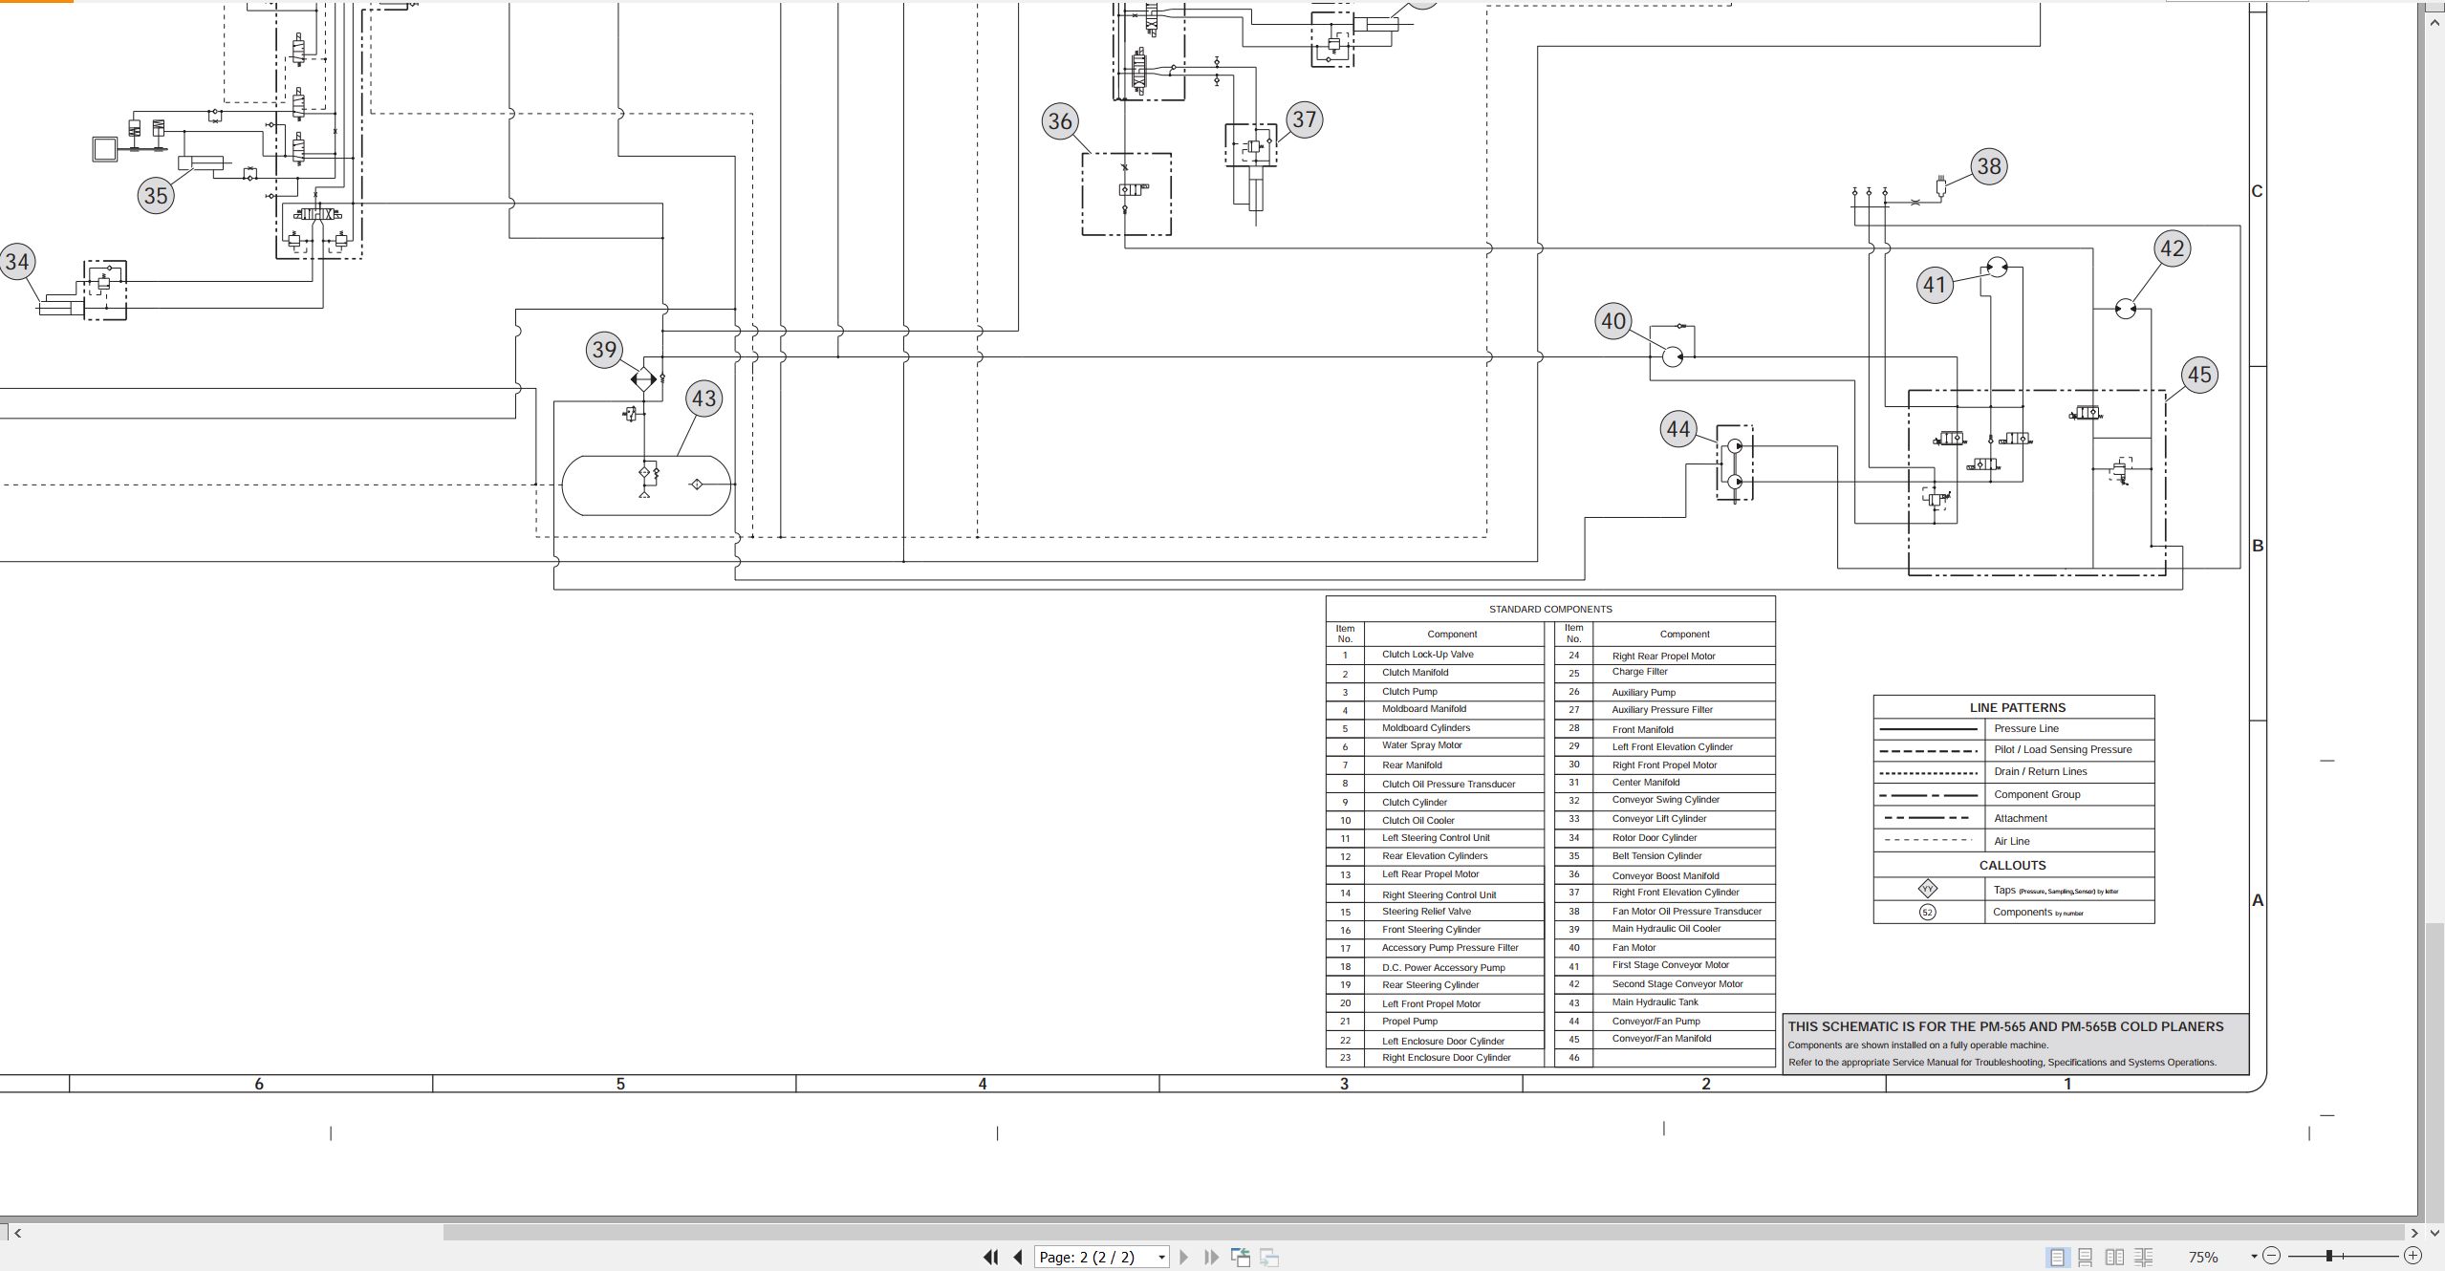Screen dimensions: 2445x1271
Task: Click the horizontal scrollbar right arrow
Action: 2414,1233
